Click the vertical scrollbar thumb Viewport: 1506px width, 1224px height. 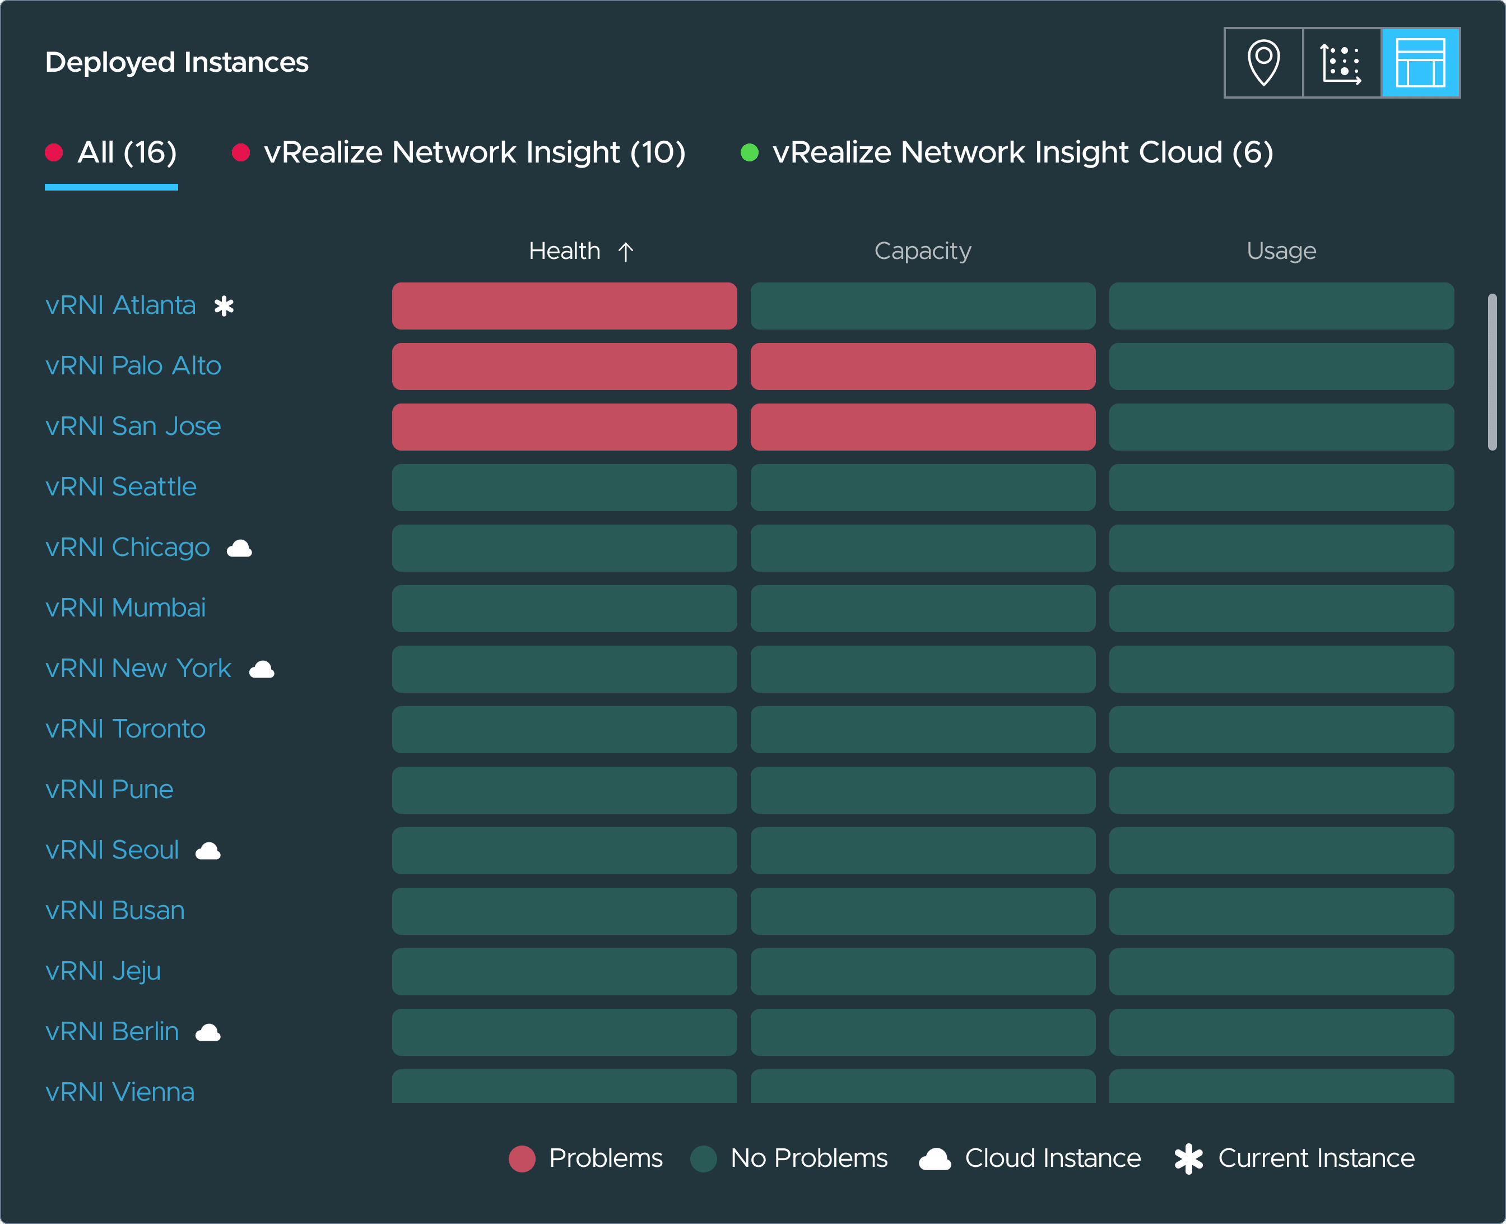(1492, 372)
